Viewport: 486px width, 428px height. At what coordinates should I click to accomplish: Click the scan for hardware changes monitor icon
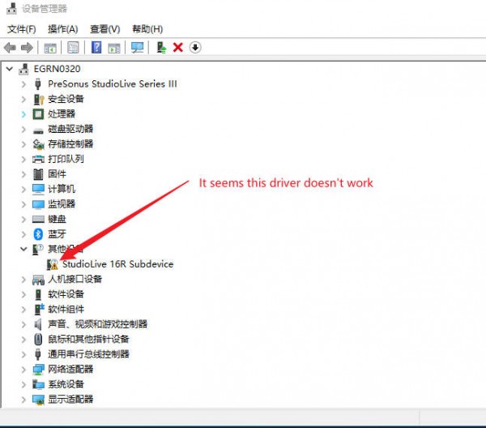pos(137,48)
